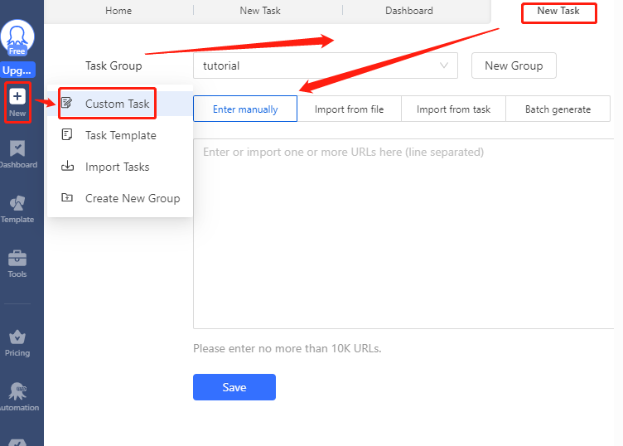
Task: Select Task Template from the menu
Action: [120, 135]
